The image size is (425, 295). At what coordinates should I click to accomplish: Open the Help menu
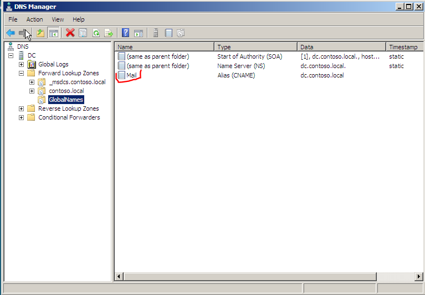[x=78, y=19]
